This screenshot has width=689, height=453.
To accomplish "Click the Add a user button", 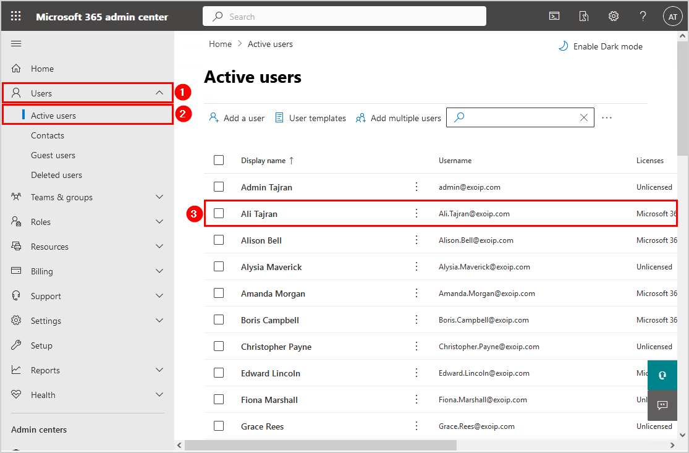I will point(237,118).
